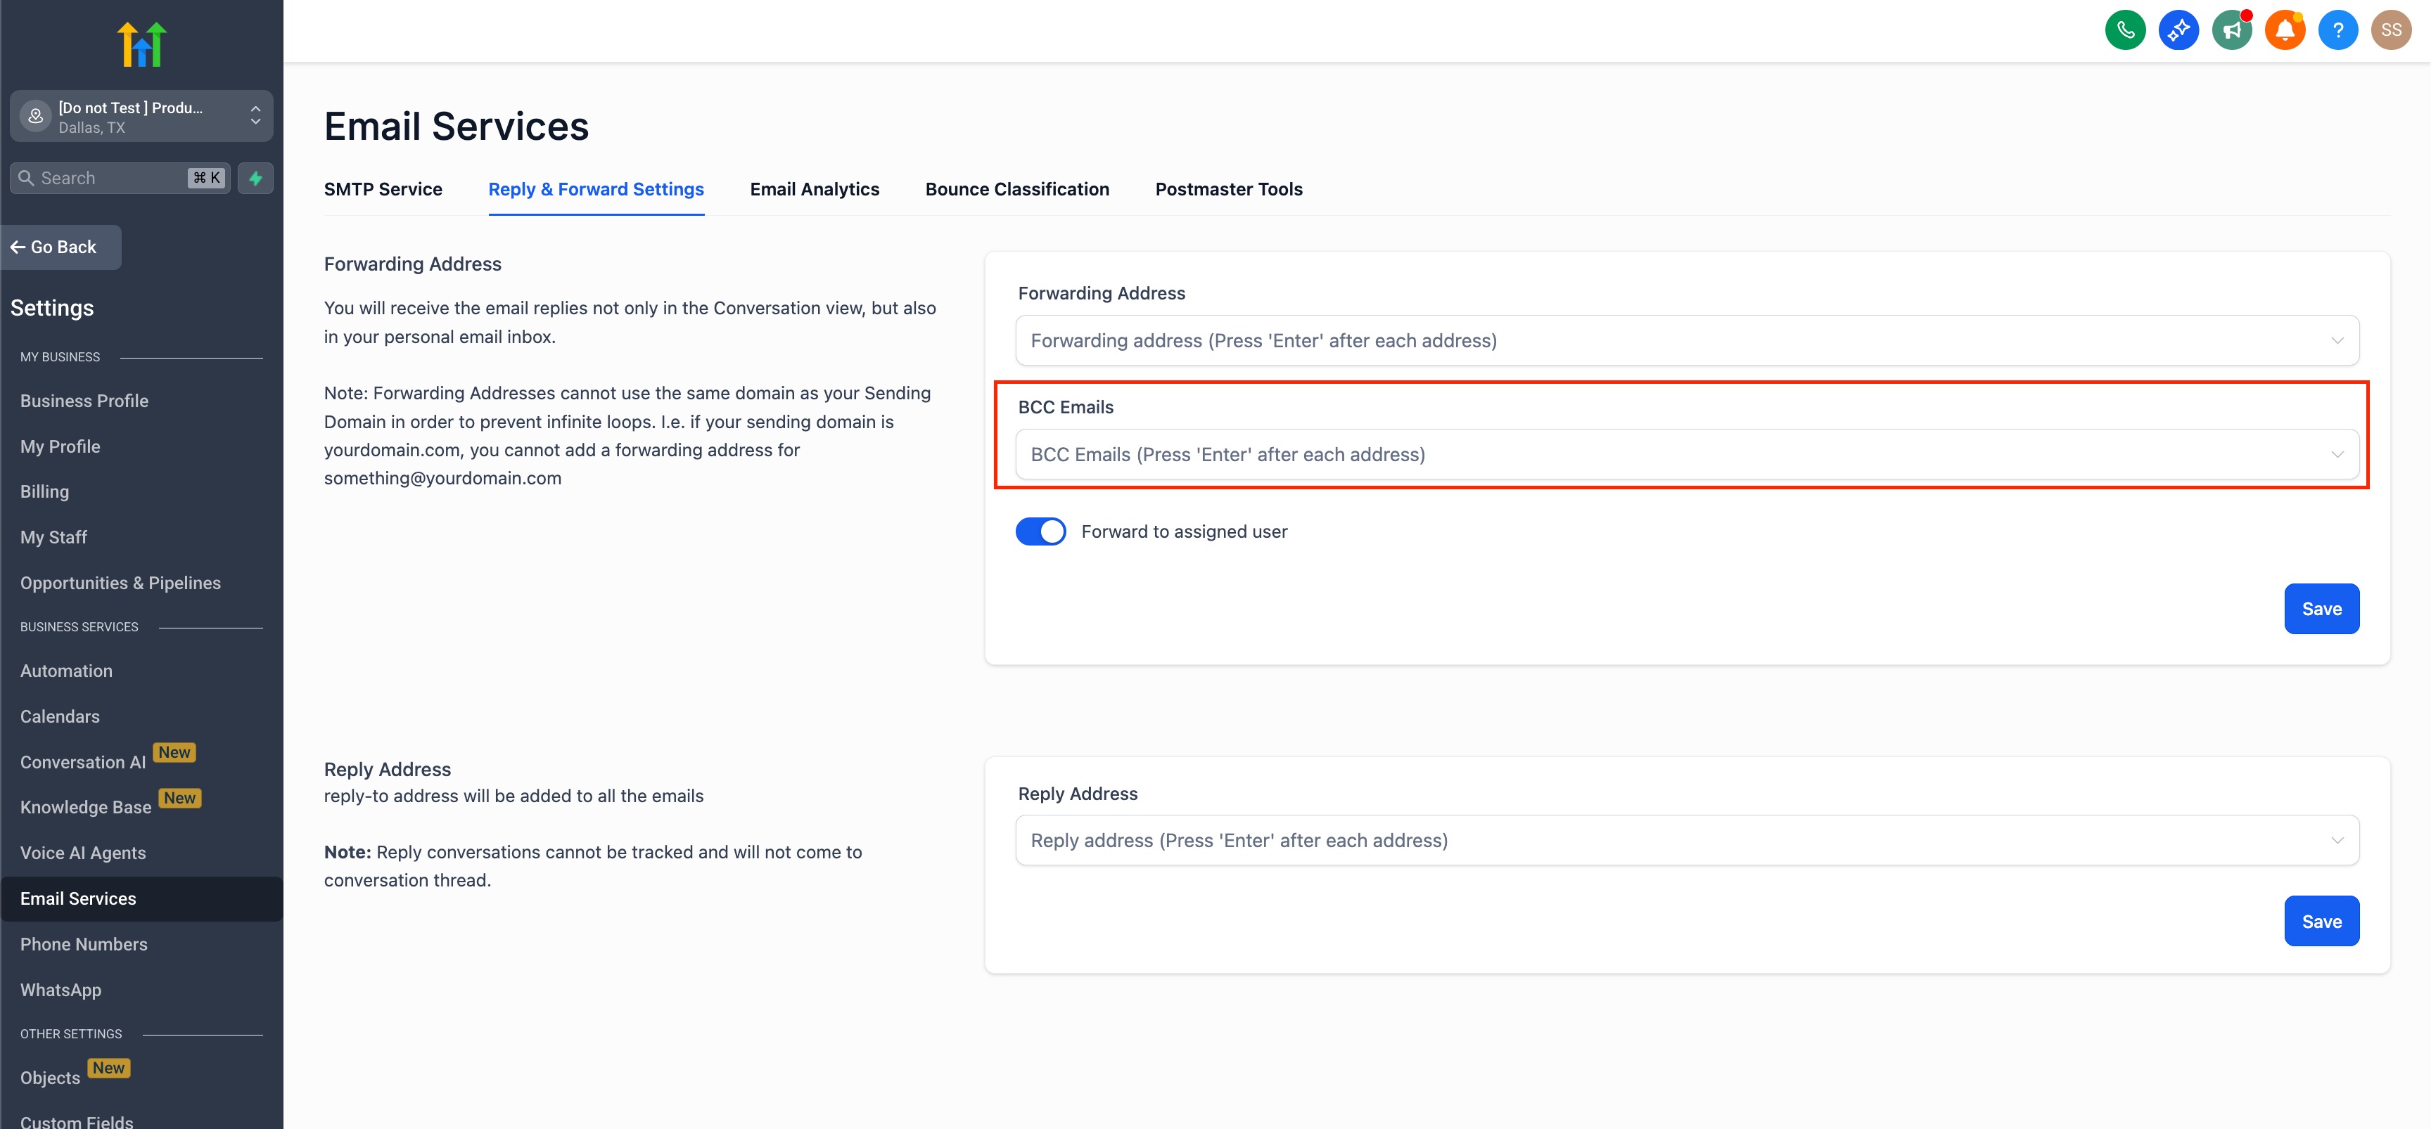Click the logo at top of sidebar

(x=141, y=44)
